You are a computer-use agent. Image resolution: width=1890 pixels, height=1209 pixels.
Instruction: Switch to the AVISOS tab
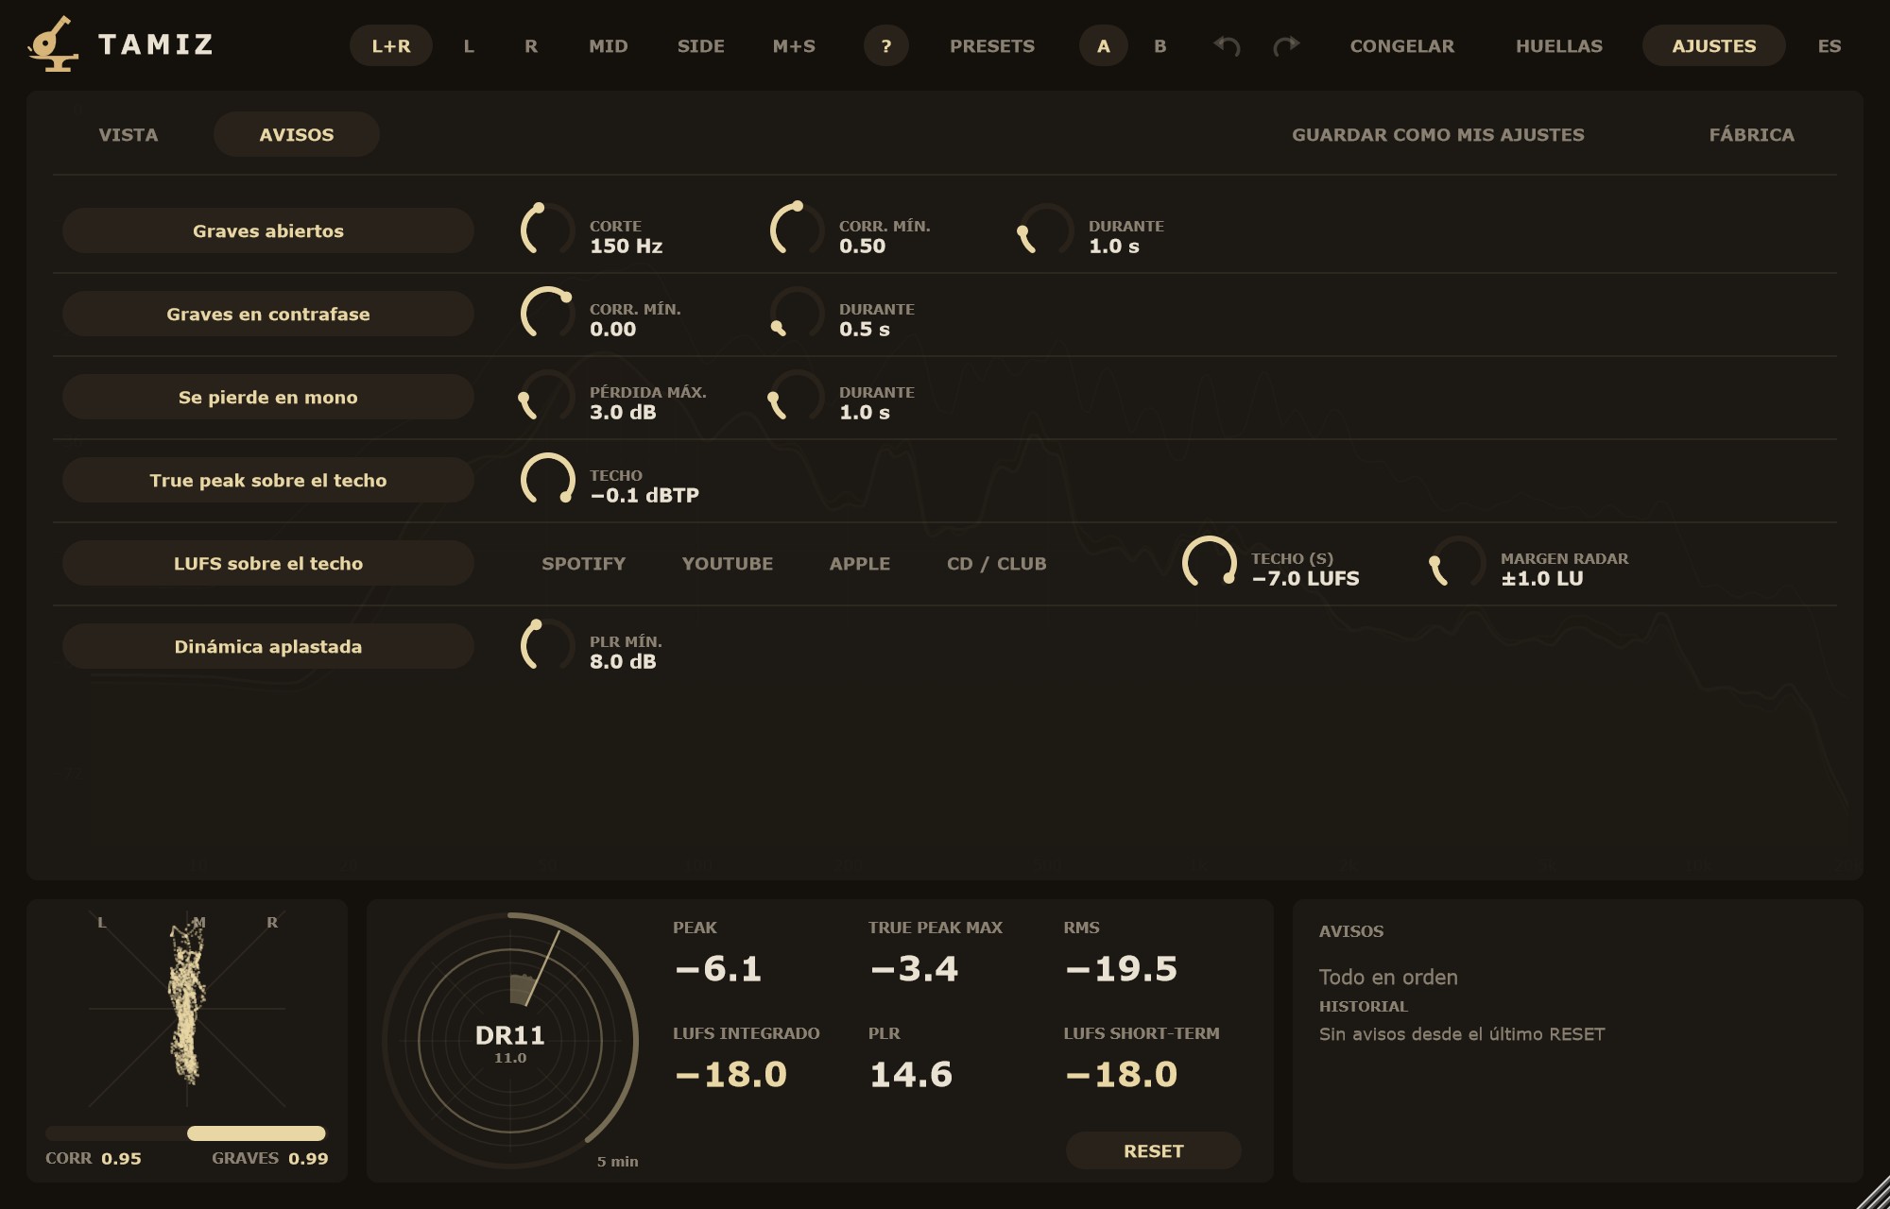coord(297,134)
